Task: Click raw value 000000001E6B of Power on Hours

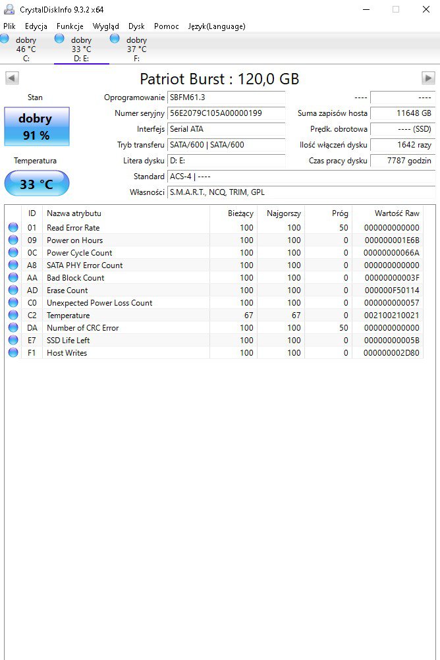Action: (391, 240)
